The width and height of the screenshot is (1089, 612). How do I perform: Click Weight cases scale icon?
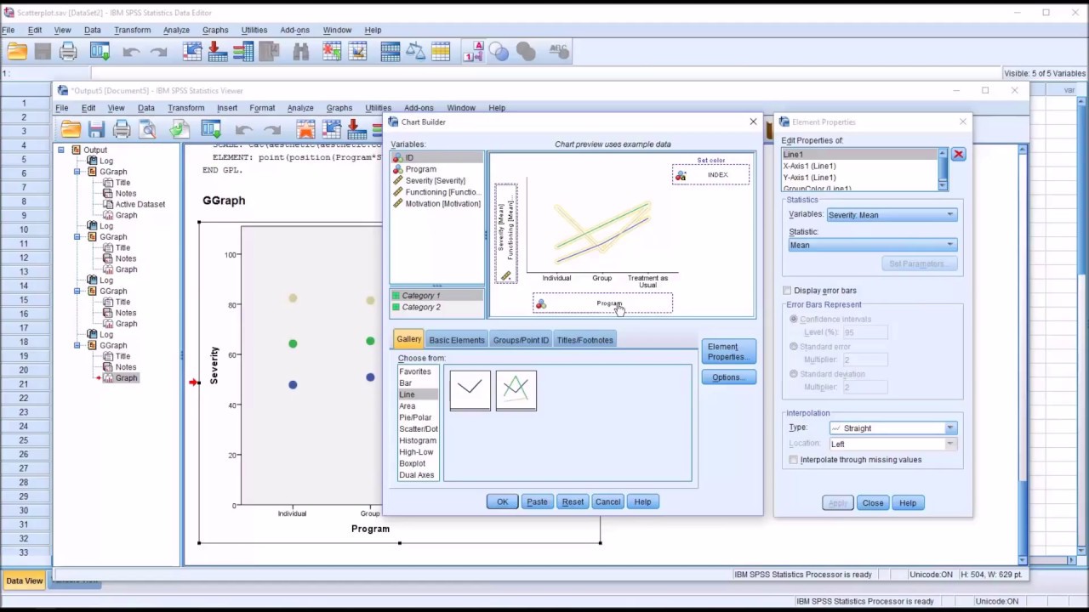[415, 52]
